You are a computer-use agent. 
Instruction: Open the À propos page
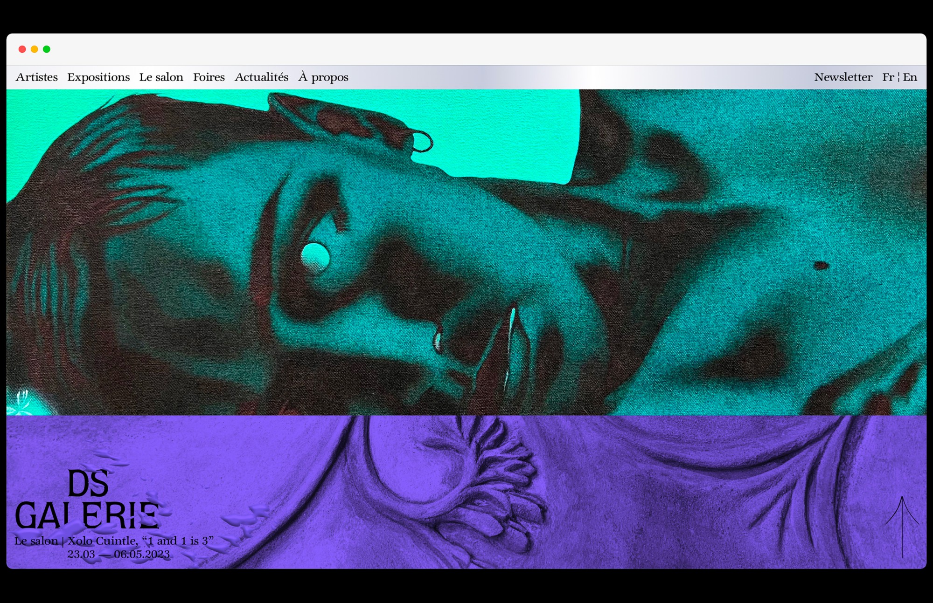pyautogui.click(x=323, y=77)
